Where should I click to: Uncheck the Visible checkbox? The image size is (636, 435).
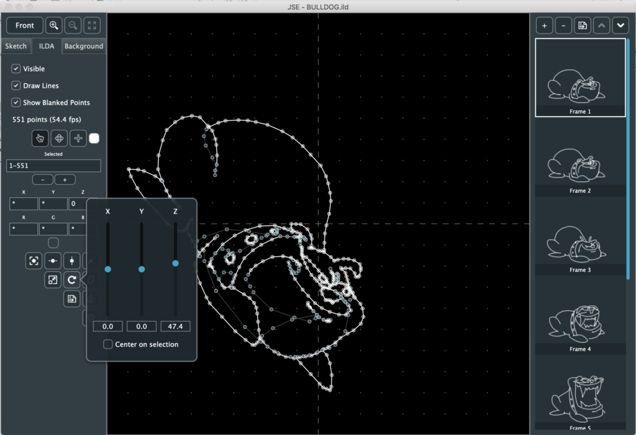[x=16, y=69]
